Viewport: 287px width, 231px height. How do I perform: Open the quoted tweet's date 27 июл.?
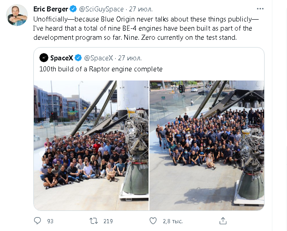[130, 58]
